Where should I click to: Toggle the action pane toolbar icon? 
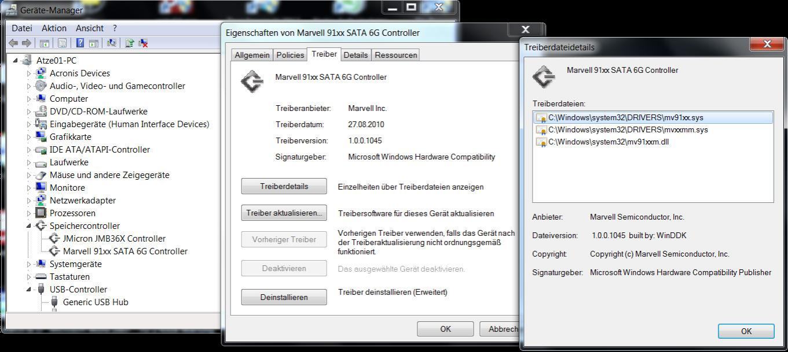[93, 43]
